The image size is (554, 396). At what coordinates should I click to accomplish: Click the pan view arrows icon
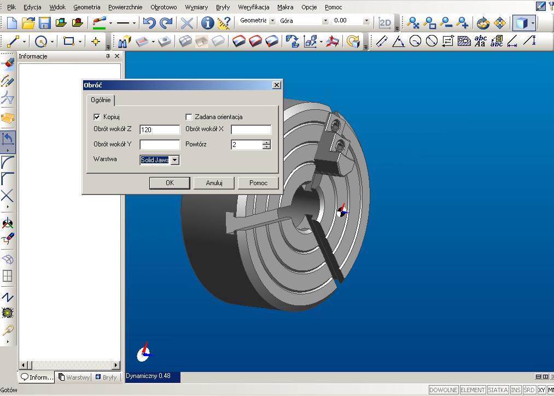point(500,23)
